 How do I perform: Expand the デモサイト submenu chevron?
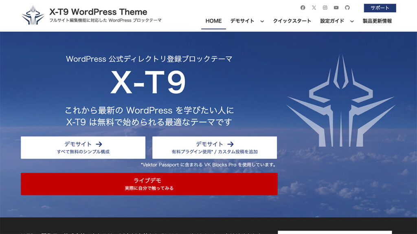(x=262, y=21)
